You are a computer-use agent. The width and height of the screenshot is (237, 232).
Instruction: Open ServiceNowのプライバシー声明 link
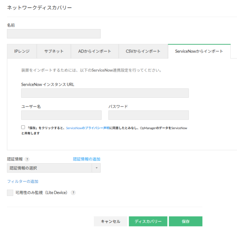tap(87, 128)
